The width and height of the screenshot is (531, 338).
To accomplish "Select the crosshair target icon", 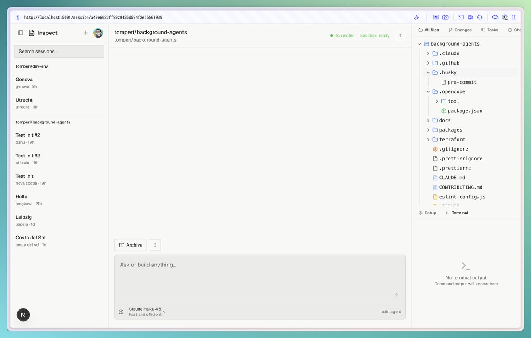I will pyautogui.click(x=480, y=17).
